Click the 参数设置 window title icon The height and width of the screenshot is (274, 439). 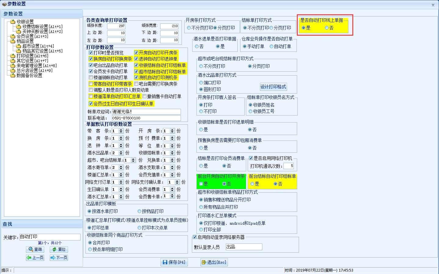coord(4,4)
